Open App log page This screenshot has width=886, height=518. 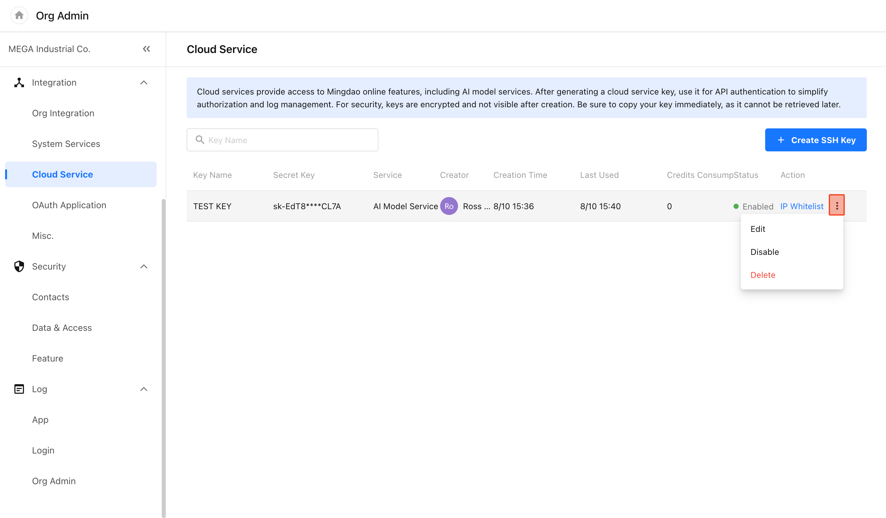click(40, 420)
